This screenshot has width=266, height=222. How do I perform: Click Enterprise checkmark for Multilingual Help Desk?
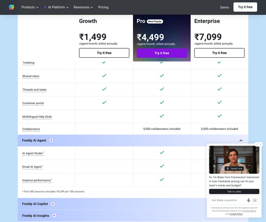[220, 116]
